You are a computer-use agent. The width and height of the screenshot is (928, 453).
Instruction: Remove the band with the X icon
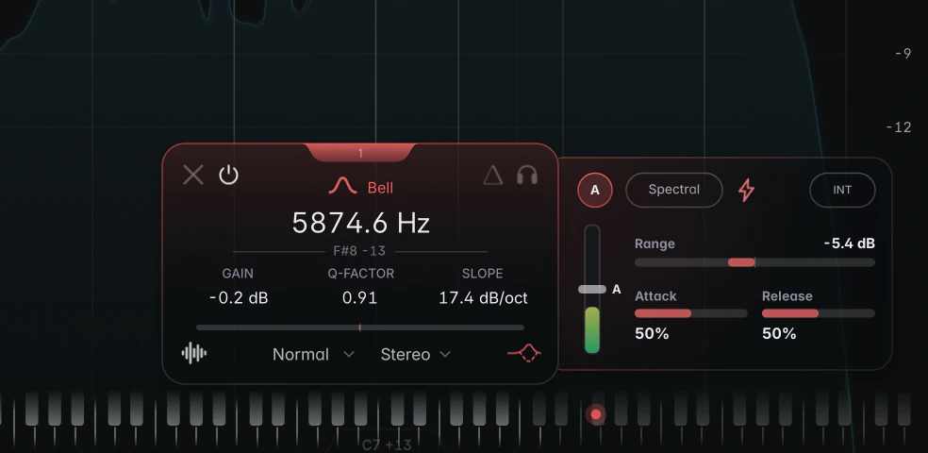coord(193,176)
